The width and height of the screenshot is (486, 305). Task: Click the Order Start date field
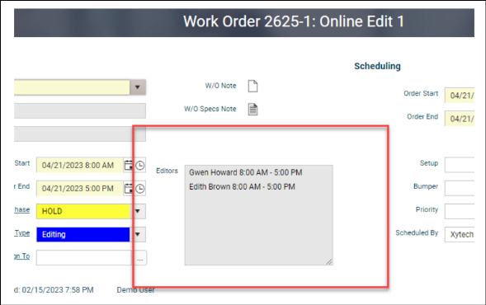pos(460,96)
